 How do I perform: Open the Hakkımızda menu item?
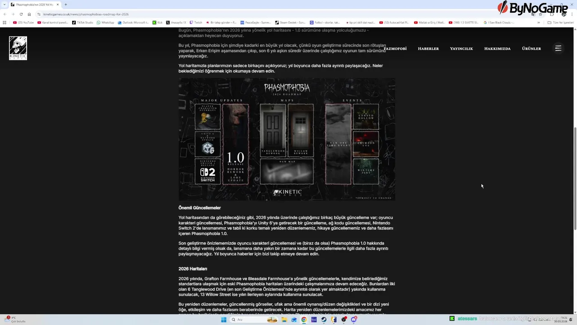tap(497, 48)
